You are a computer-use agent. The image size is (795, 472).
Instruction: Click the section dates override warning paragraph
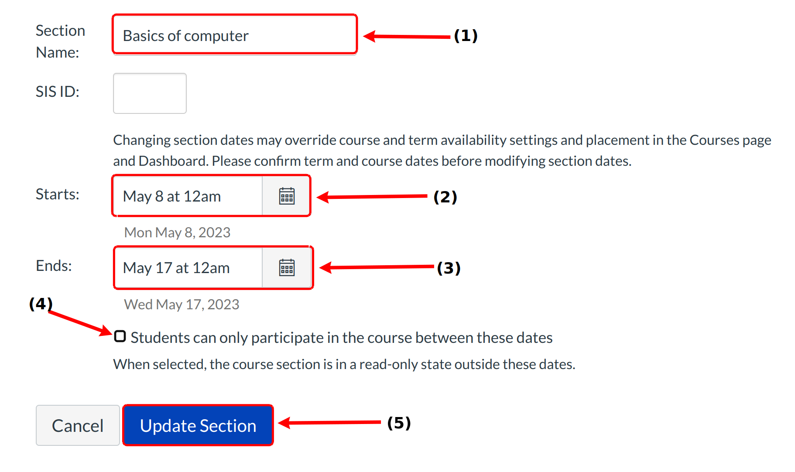[x=442, y=150]
